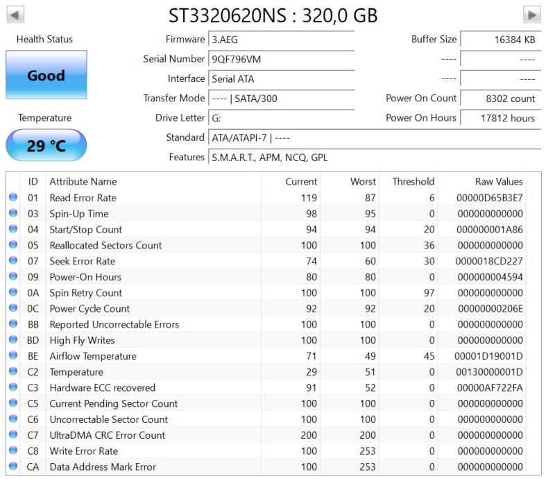
Task: Click threshold value 97 for Spin Retry Count
Action: point(429,293)
